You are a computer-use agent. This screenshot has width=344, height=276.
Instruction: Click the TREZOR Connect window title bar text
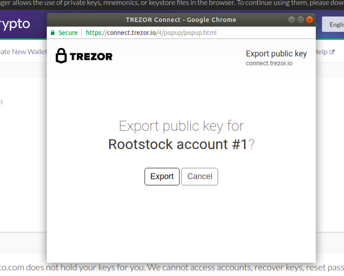(x=181, y=20)
